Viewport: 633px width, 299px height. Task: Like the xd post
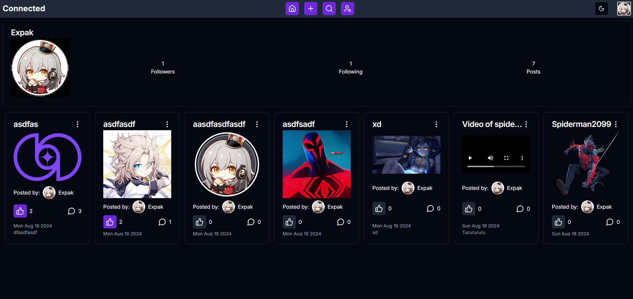click(379, 208)
